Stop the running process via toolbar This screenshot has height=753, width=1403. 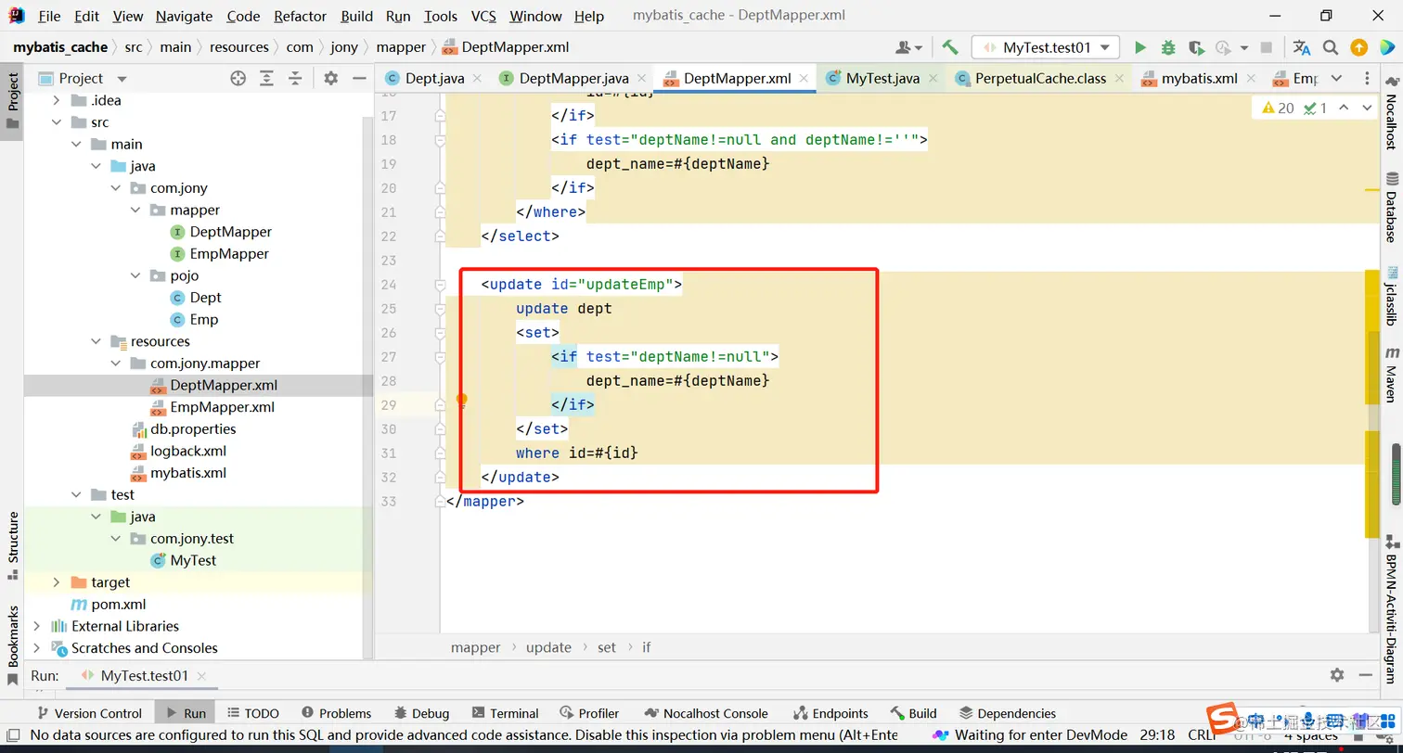click(1266, 47)
